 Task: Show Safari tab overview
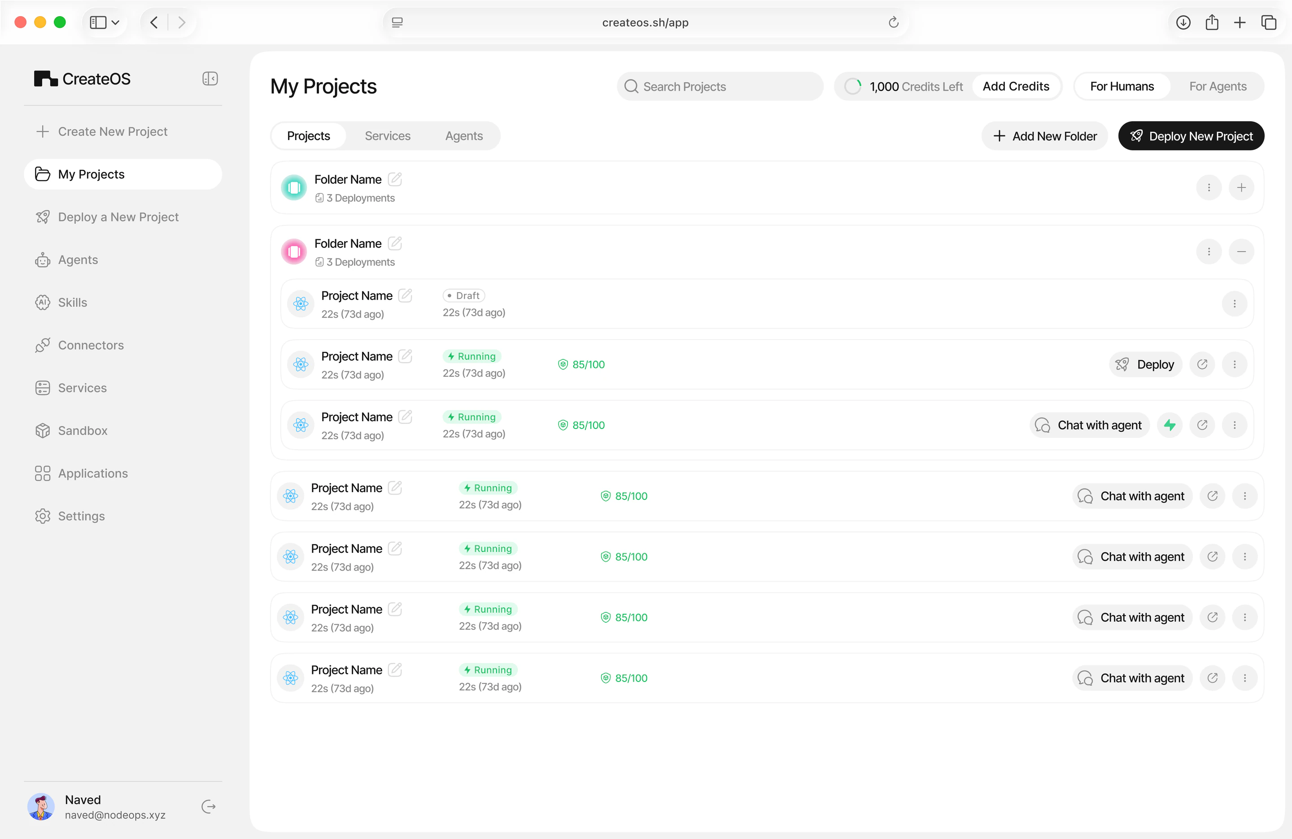pos(1269,22)
